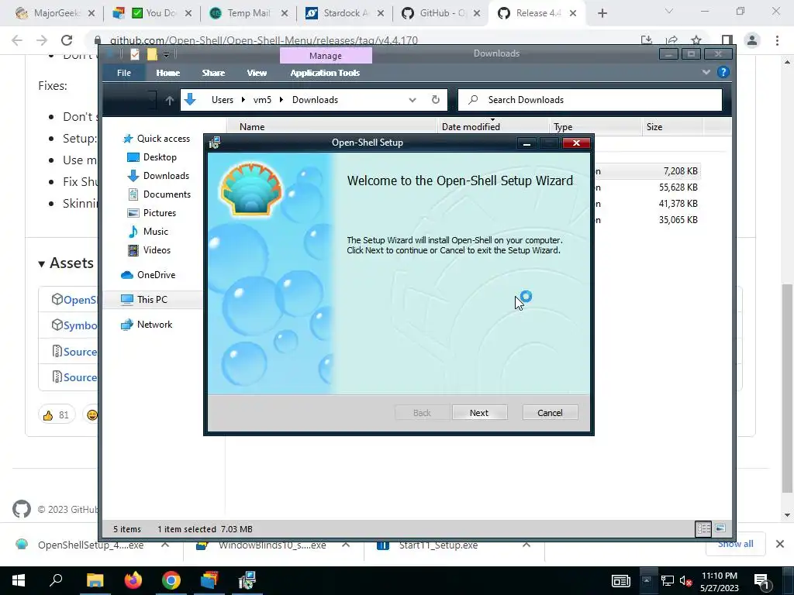Open Chrome from the taskbar
794x595 pixels.
pos(171,580)
